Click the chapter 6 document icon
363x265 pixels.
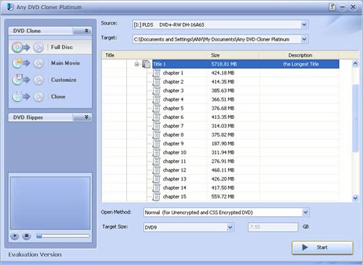pos(156,117)
